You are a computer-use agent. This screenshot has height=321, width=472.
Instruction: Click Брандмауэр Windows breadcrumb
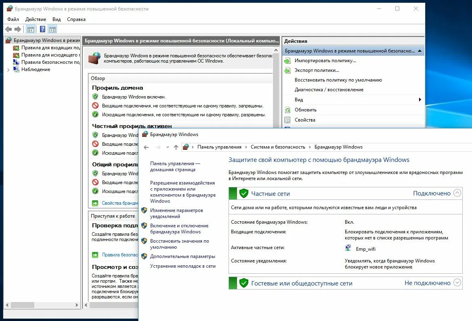(x=338, y=147)
